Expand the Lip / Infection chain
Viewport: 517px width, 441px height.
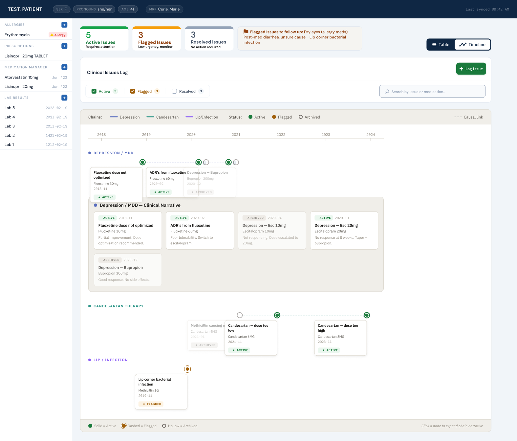click(x=110, y=360)
